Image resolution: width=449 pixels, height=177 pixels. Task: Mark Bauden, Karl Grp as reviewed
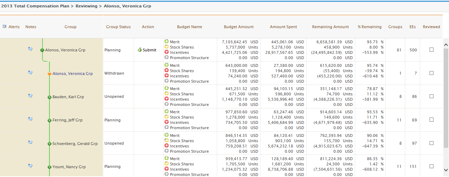pyautogui.click(x=431, y=96)
